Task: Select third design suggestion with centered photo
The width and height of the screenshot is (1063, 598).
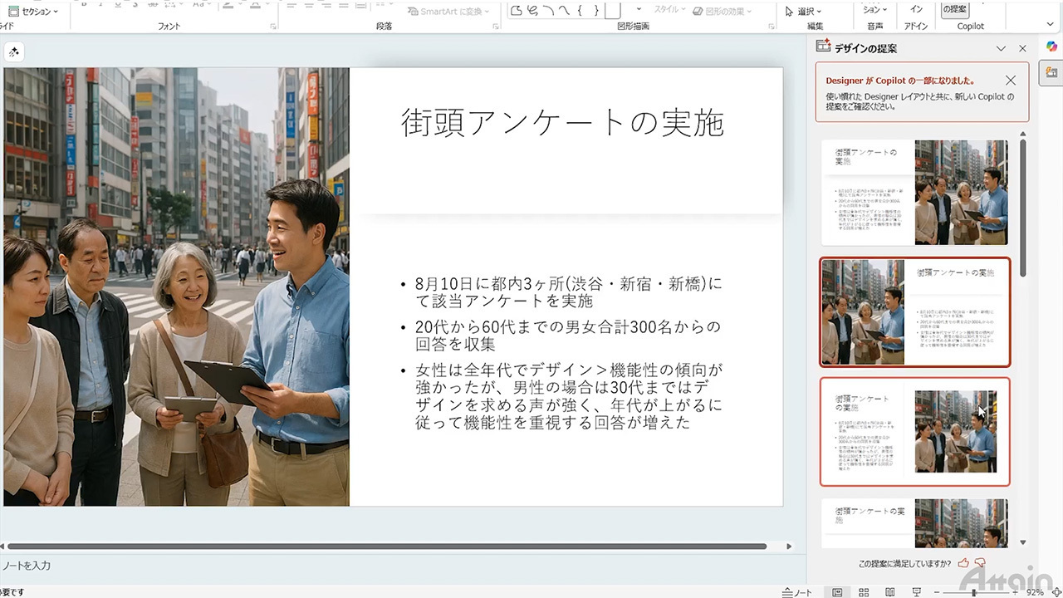Action: [914, 432]
